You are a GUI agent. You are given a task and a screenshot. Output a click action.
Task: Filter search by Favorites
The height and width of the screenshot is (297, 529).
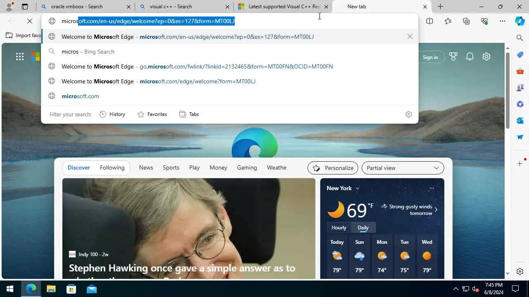click(x=152, y=114)
